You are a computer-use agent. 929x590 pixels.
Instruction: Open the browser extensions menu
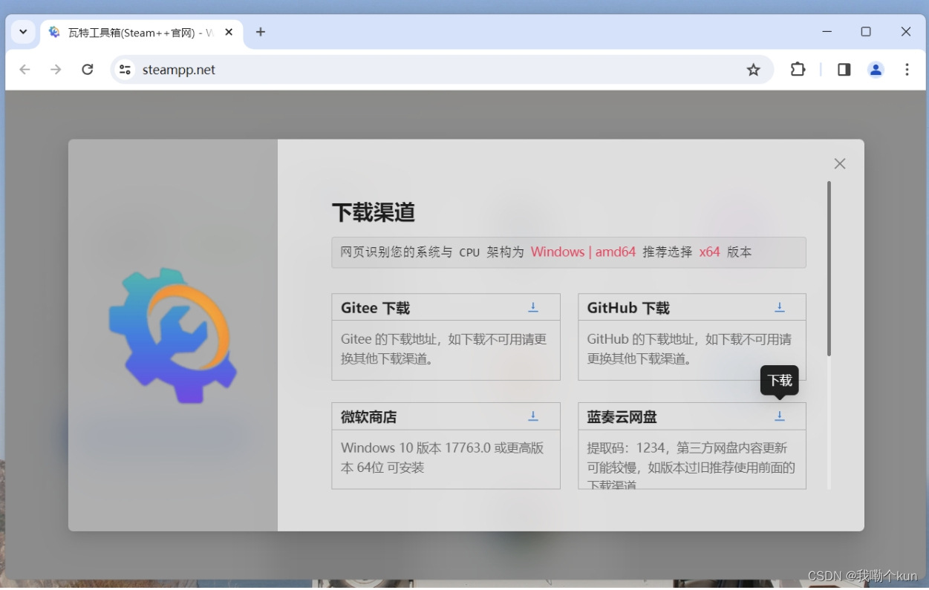tap(798, 70)
